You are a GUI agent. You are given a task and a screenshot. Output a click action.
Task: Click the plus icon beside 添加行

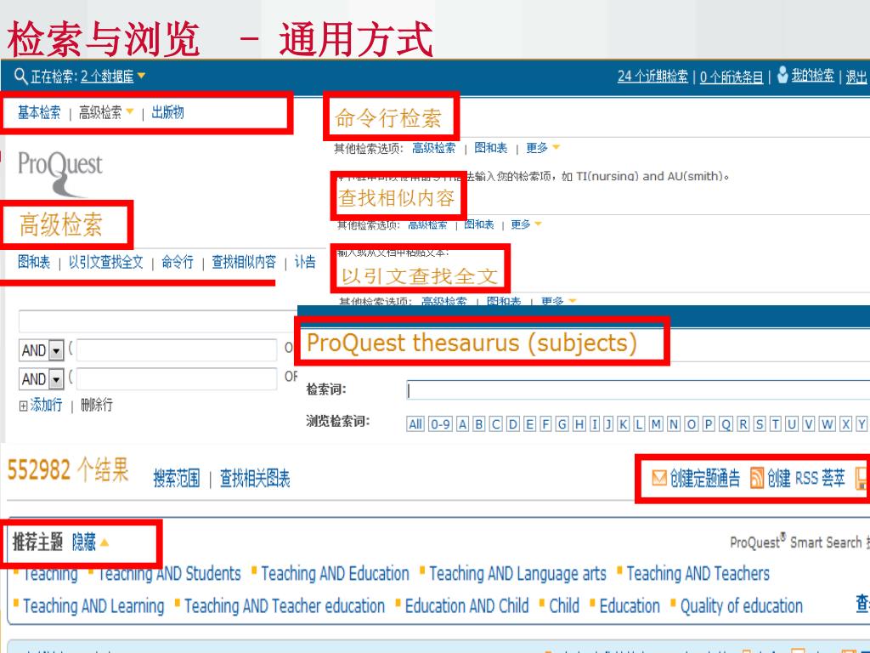pyautogui.click(x=23, y=406)
